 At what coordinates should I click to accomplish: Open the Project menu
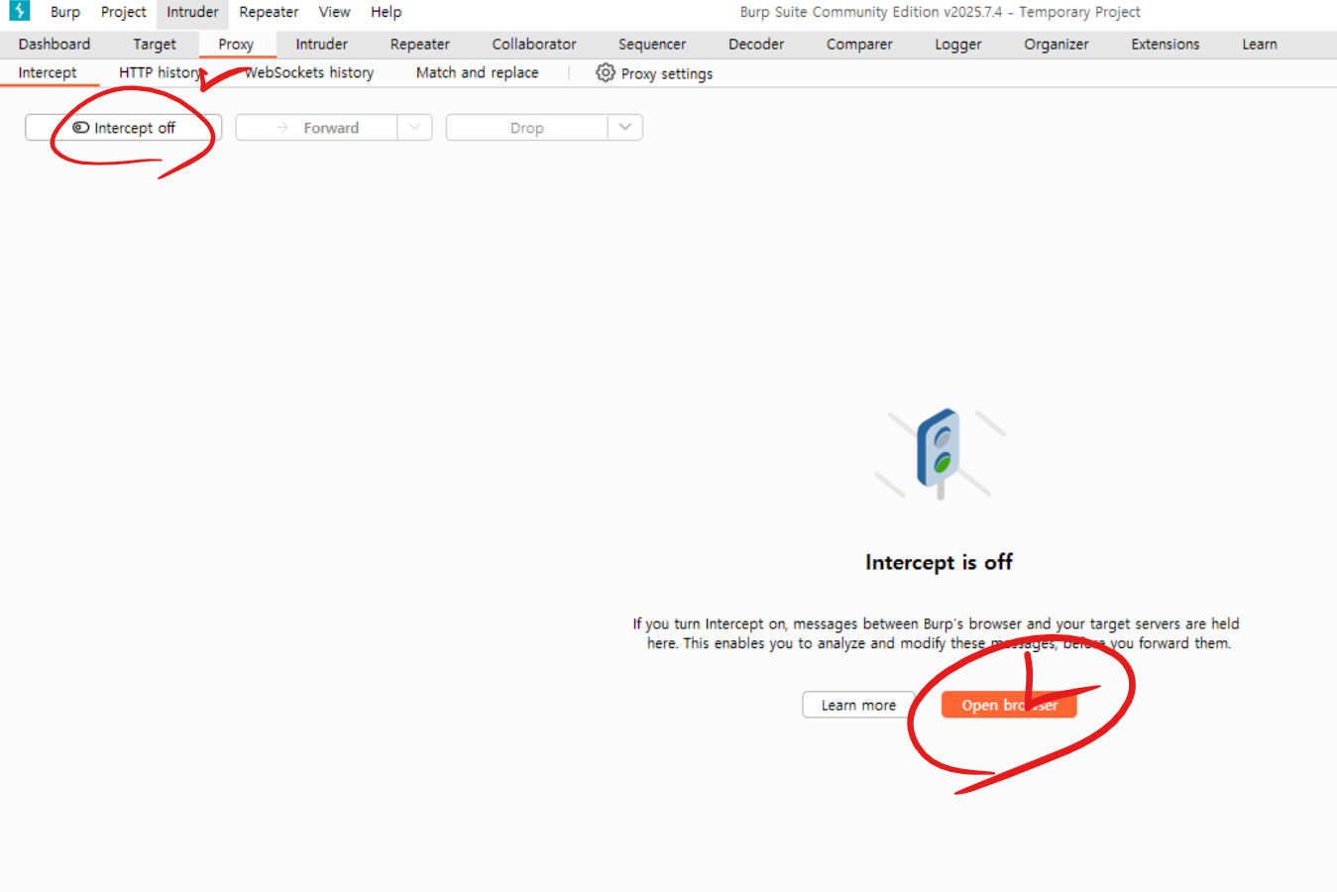pyautogui.click(x=124, y=12)
